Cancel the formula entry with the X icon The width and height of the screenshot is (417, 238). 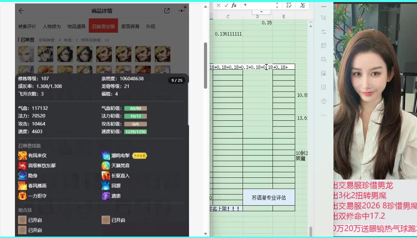pyautogui.click(x=218, y=5)
